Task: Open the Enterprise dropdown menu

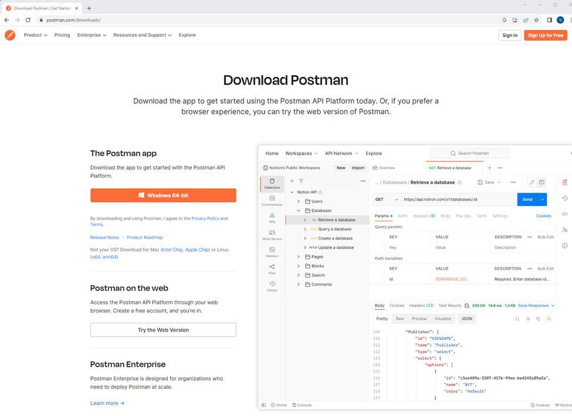Action: click(x=92, y=35)
